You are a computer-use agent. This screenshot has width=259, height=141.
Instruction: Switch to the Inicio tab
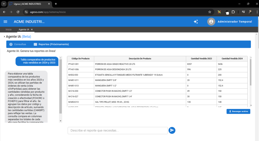9,30
